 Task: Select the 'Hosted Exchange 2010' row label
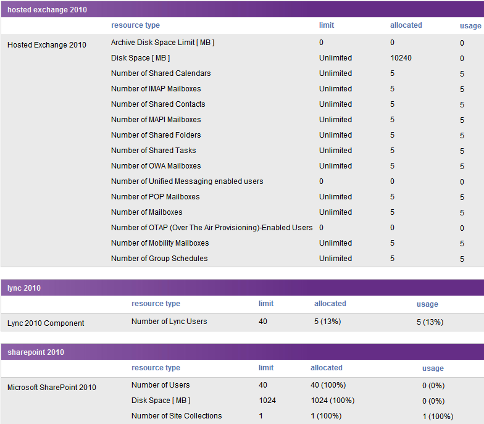coord(47,44)
